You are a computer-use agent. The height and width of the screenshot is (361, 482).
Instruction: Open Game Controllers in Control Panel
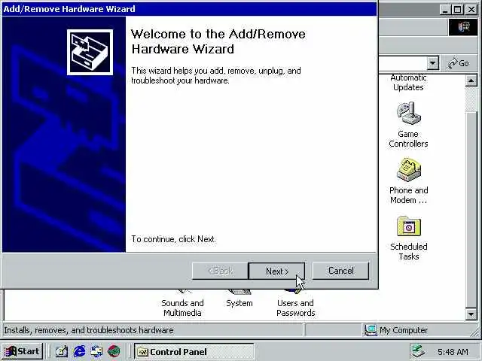[x=408, y=114]
